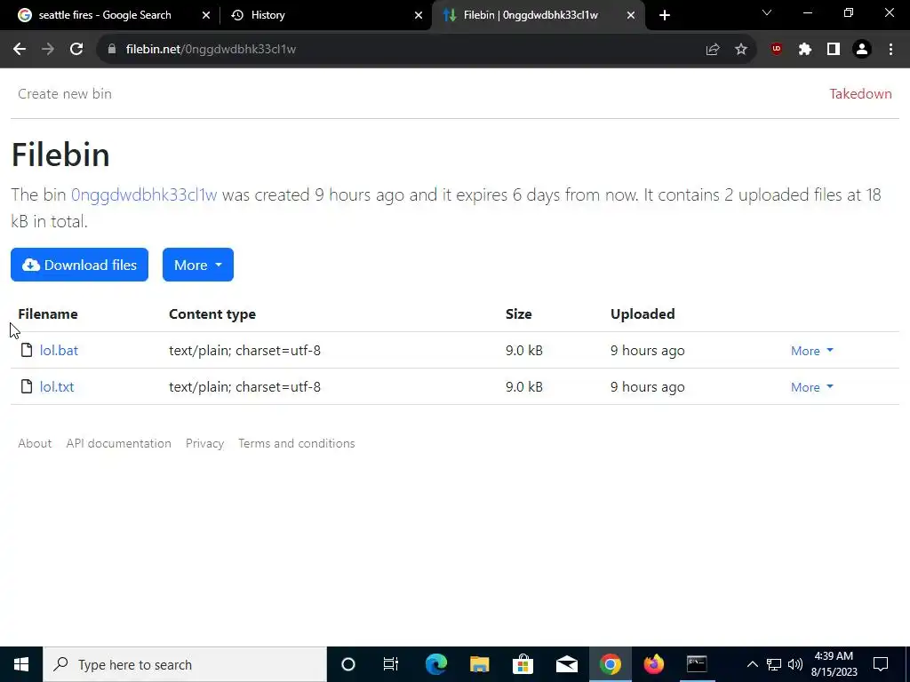910x682 pixels.
Task: Click the address bar URL
Action: pos(211,50)
